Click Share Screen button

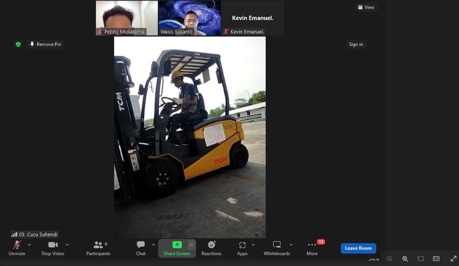(177, 248)
